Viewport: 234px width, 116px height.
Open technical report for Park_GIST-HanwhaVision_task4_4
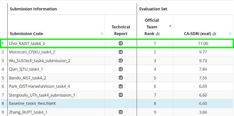click(x=121, y=86)
